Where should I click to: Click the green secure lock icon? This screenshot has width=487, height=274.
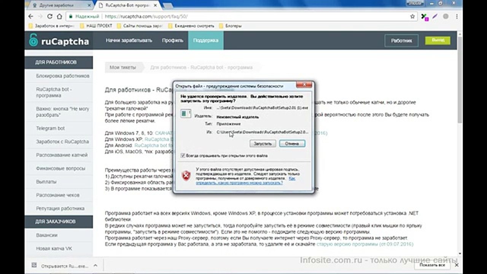[x=70, y=17]
